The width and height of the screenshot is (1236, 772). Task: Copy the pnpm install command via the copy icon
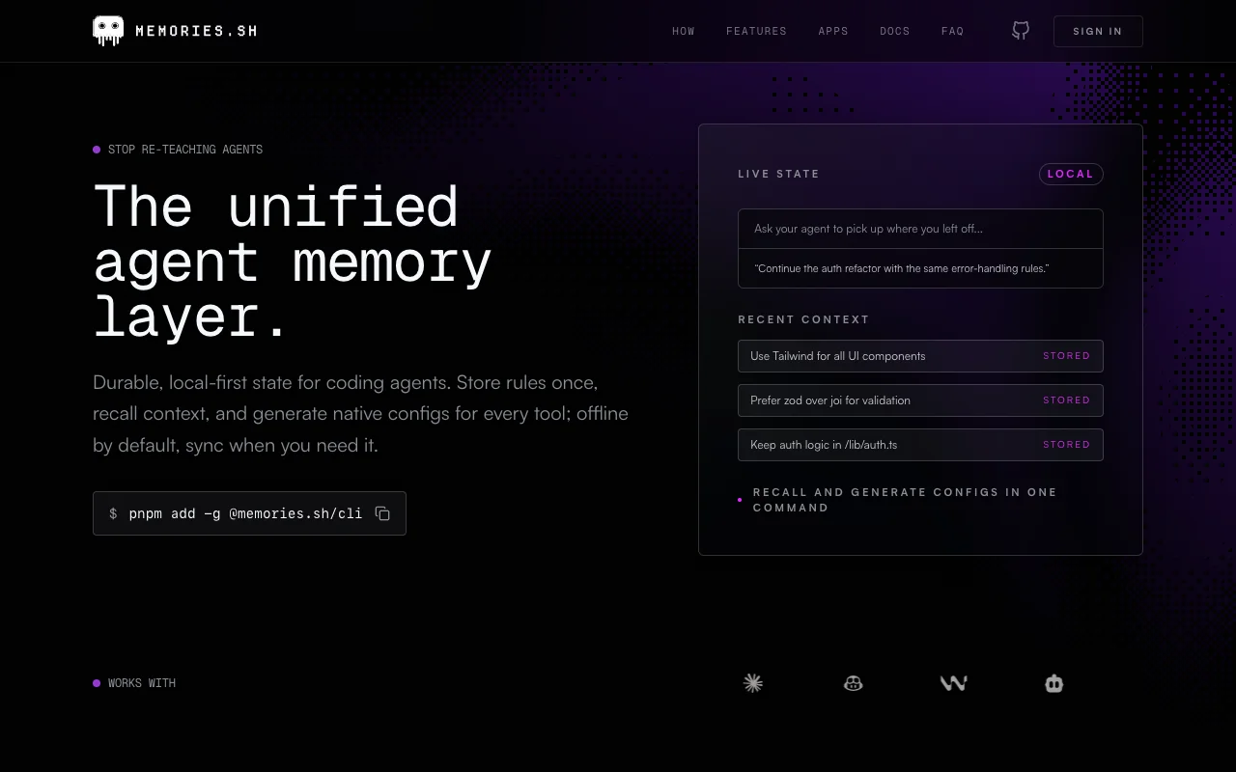pyautogui.click(x=382, y=512)
